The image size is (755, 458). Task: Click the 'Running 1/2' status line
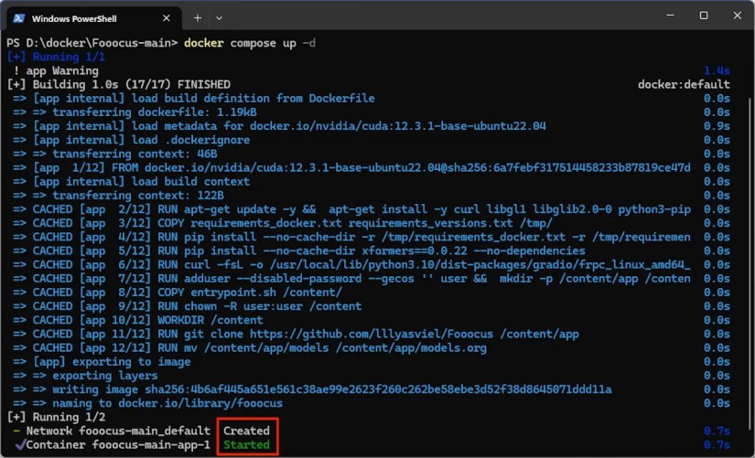pos(56,417)
